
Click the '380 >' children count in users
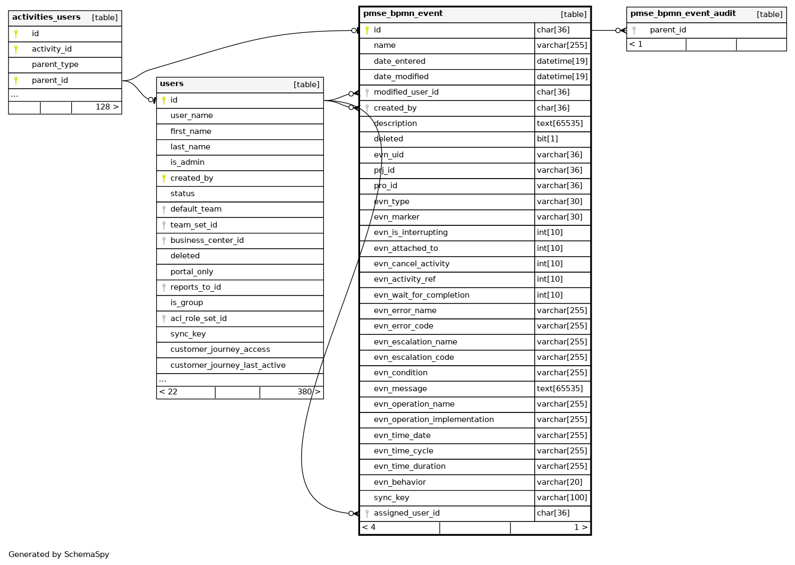(x=308, y=392)
